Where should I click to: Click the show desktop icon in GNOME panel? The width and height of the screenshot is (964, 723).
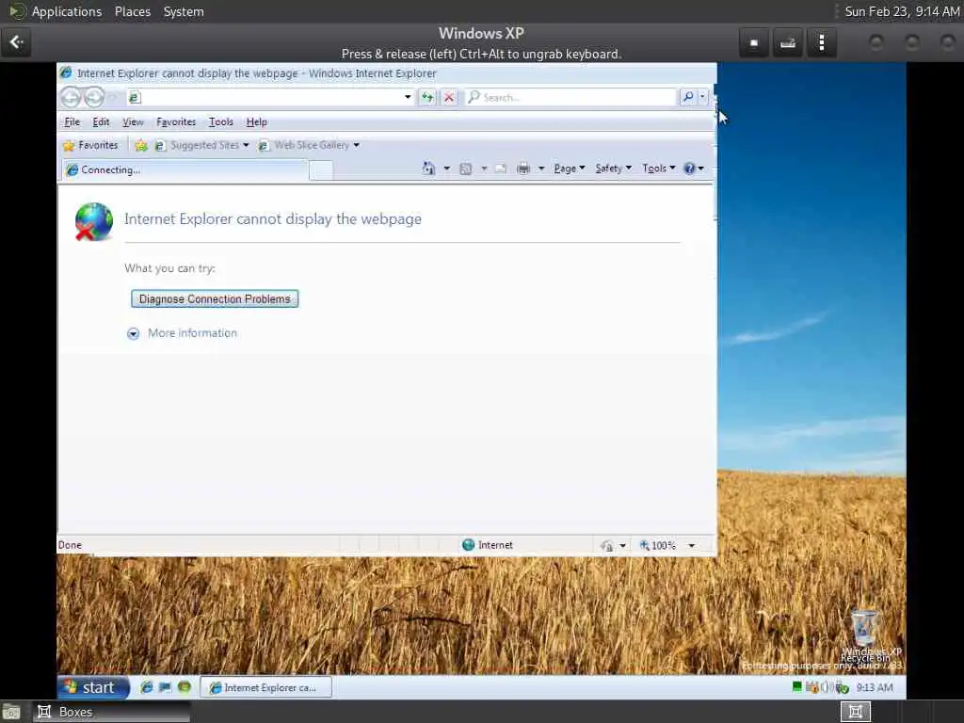click(x=11, y=713)
